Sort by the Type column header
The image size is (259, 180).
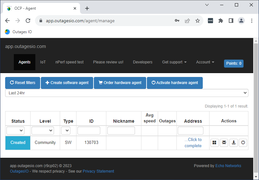point(68,121)
